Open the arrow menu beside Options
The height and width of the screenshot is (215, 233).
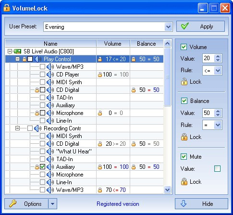(52, 204)
